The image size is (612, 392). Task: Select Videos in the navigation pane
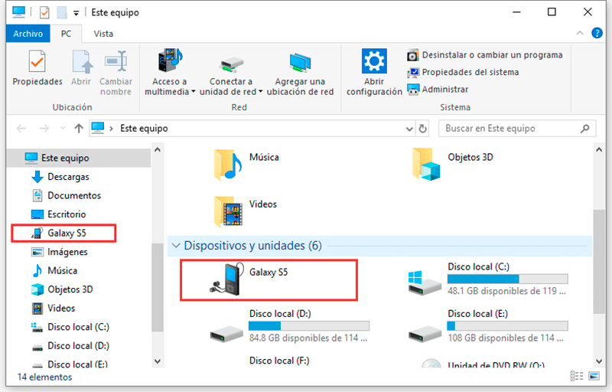(x=54, y=308)
